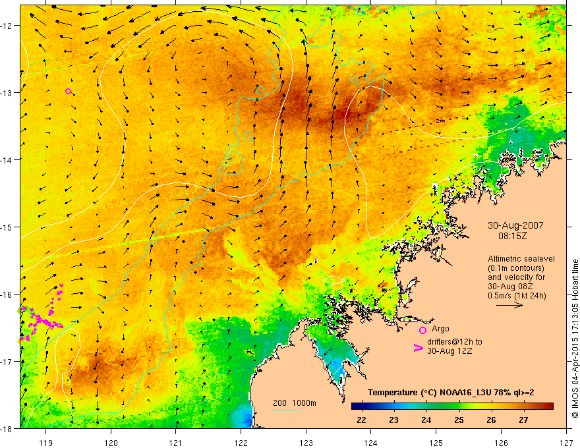580x448 pixels.
Task: Click the color bar label 24
Action: tap(426, 420)
